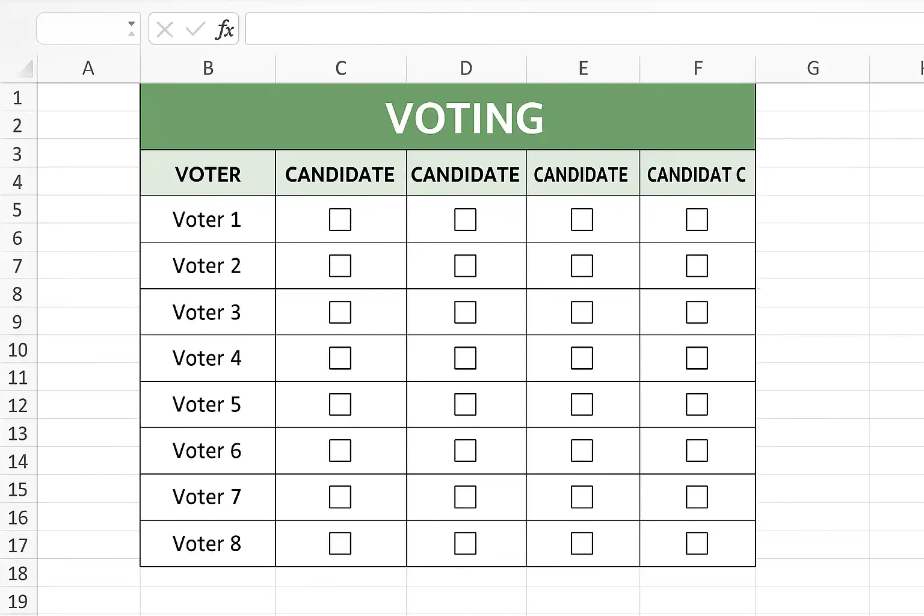The image size is (924, 616).
Task: Toggle Voter 2 checkbox in column F
Action: tap(697, 266)
